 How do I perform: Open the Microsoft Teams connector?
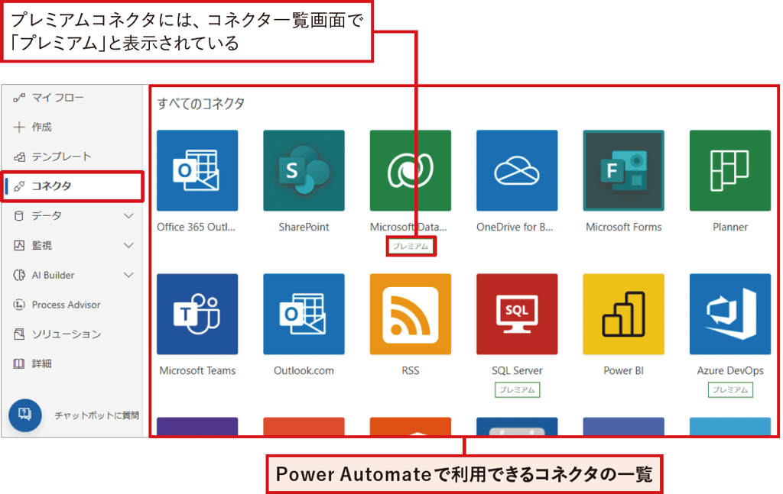click(197, 314)
